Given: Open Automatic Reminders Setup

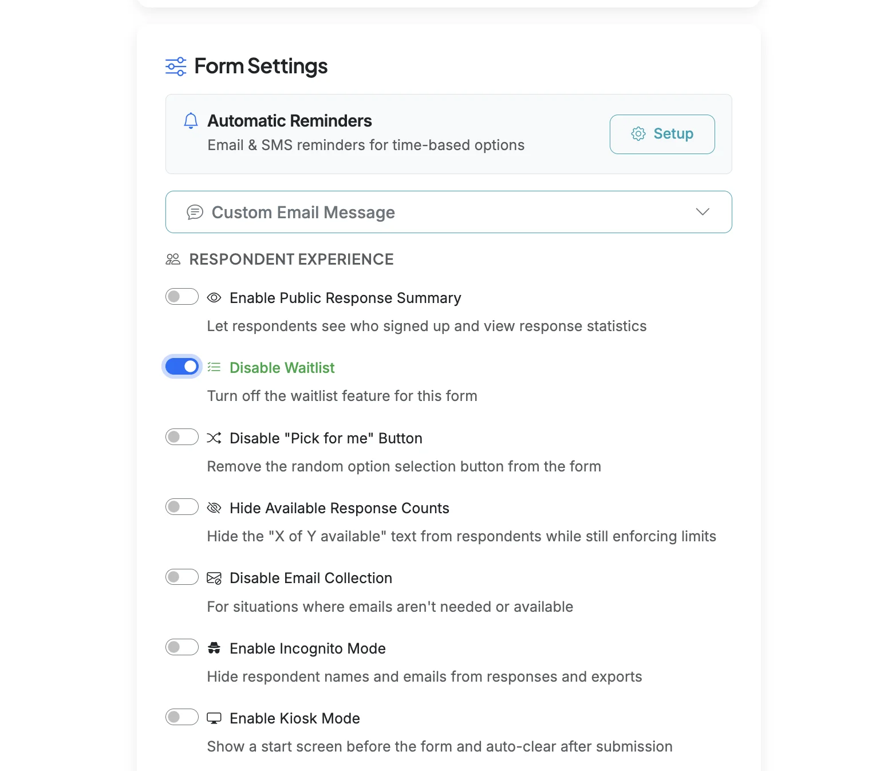Looking at the screenshot, I should point(662,134).
